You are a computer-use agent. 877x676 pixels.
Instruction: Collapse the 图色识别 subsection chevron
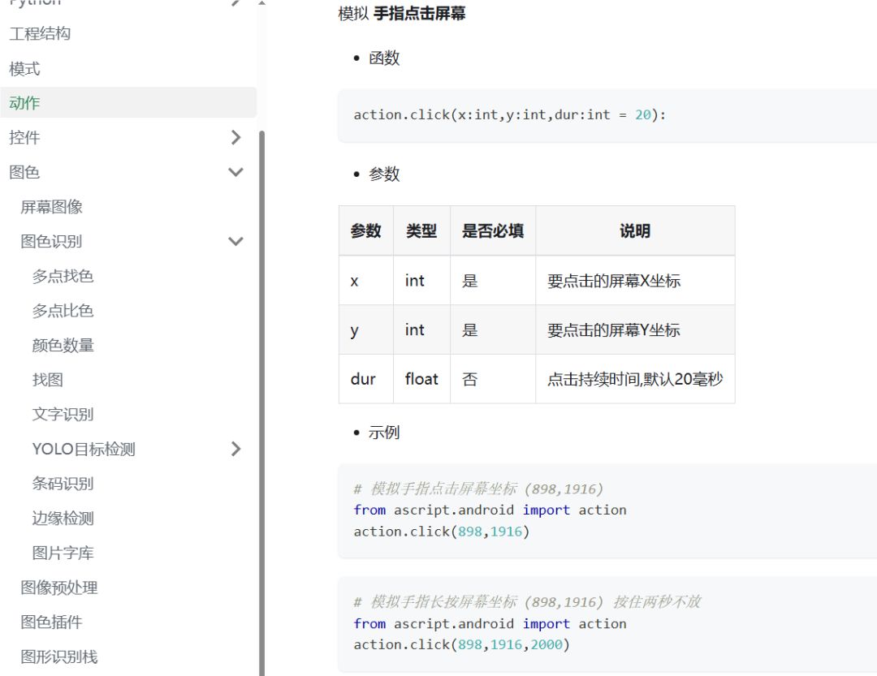click(x=236, y=242)
